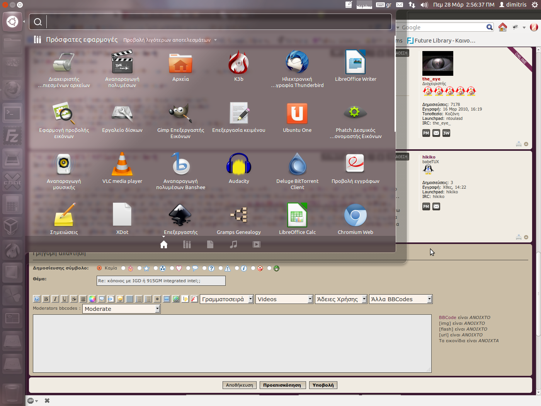Switch to dash Files lens
This screenshot has width=541, height=406.
coord(210,244)
